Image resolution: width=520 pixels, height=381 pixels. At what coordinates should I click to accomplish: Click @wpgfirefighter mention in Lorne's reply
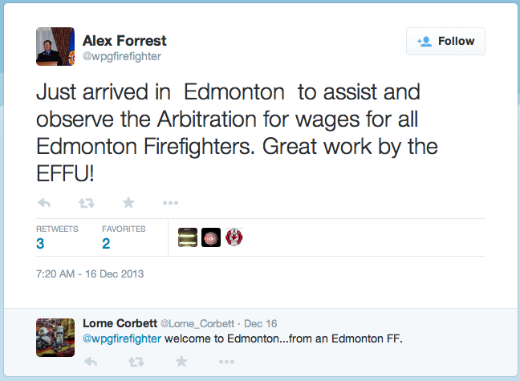122,338
